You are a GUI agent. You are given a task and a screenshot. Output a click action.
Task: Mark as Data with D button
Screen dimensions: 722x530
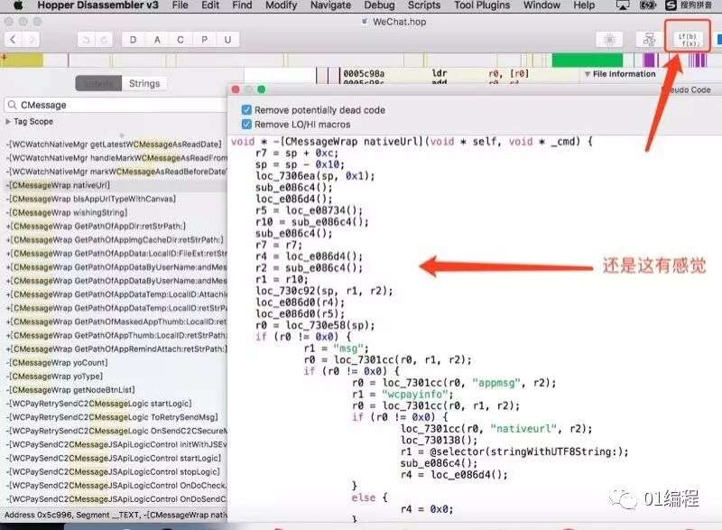[x=133, y=40]
